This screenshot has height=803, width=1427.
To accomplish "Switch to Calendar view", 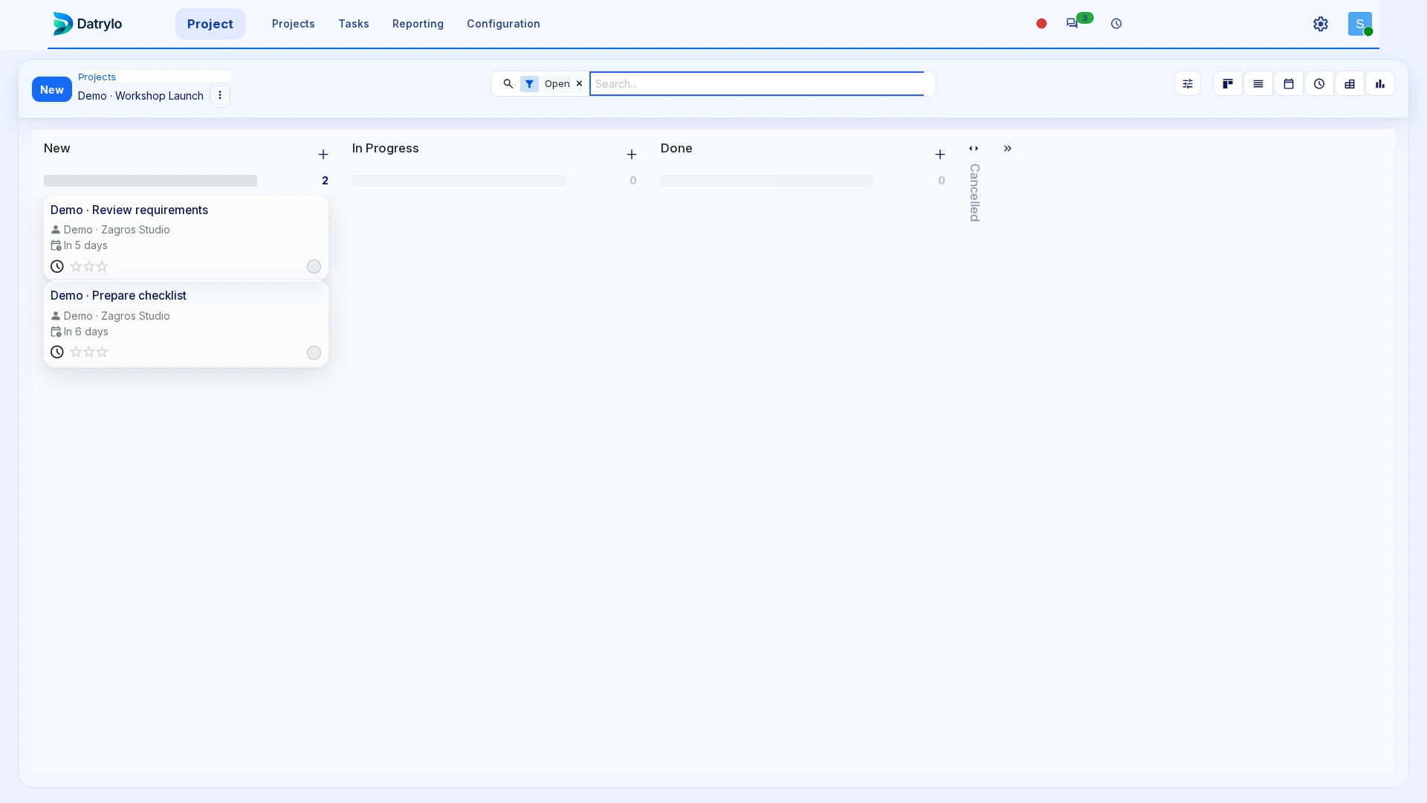I will point(1289,84).
